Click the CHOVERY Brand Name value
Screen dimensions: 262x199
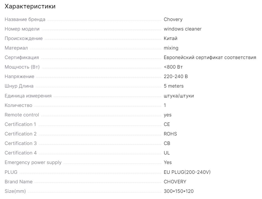click(x=175, y=182)
